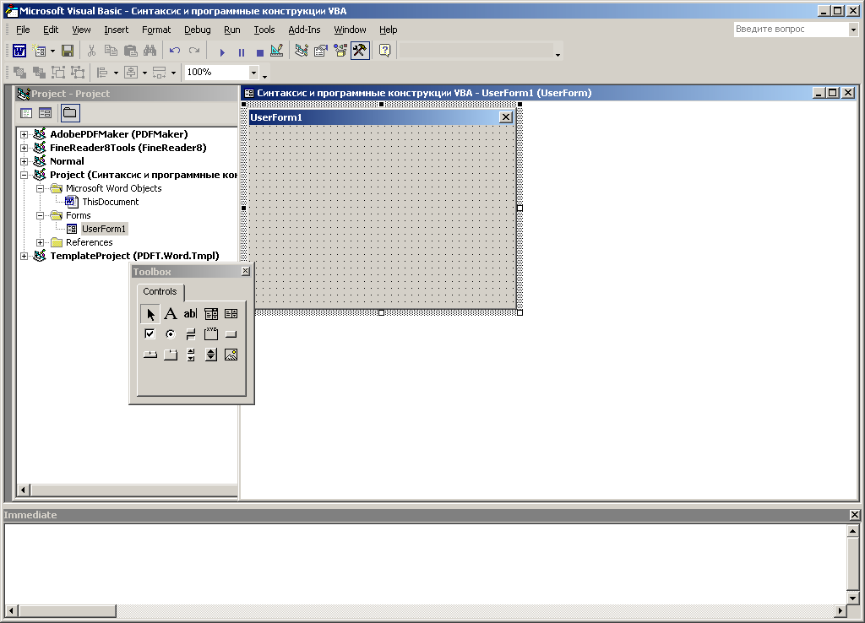Screen dimensions: 865x623
Task: Click View Object in the Project panel
Action: (x=46, y=114)
